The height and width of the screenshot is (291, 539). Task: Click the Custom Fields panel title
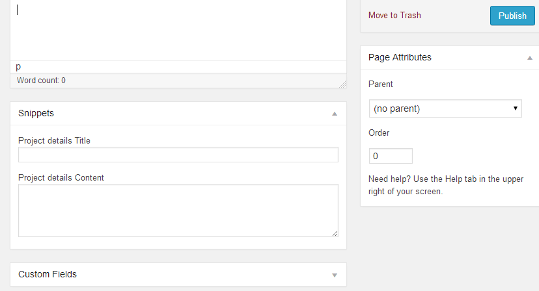pyautogui.click(x=48, y=274)
